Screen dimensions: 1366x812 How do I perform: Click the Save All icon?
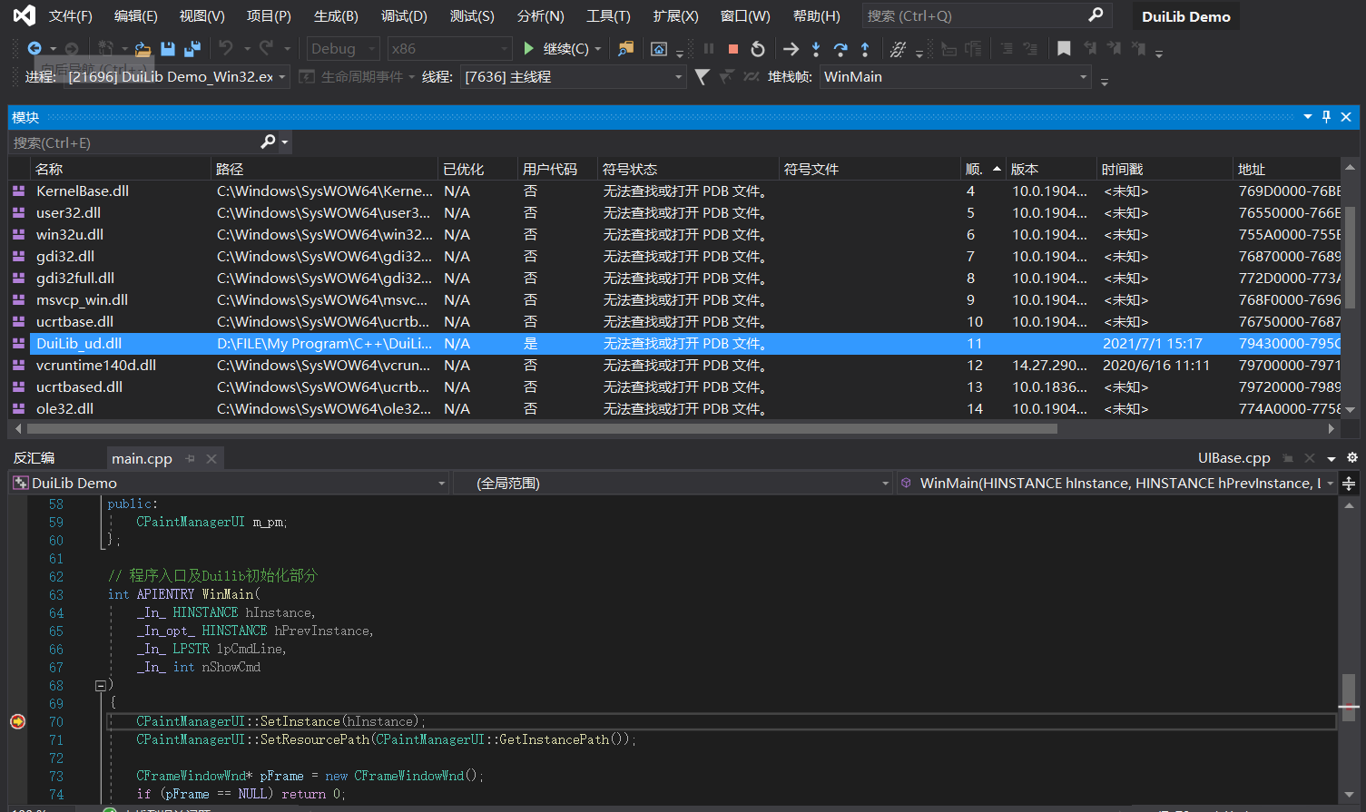(192, 49)
